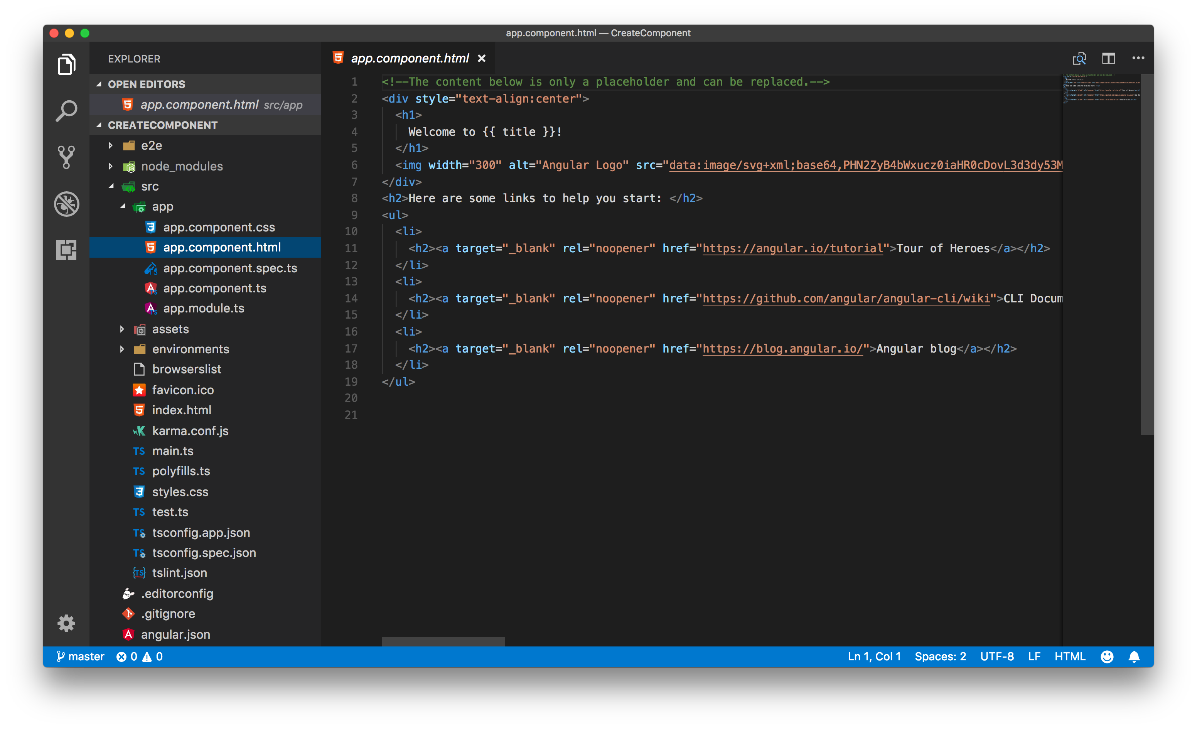Send feedback using the smiley icon

tap(1107, 656)
